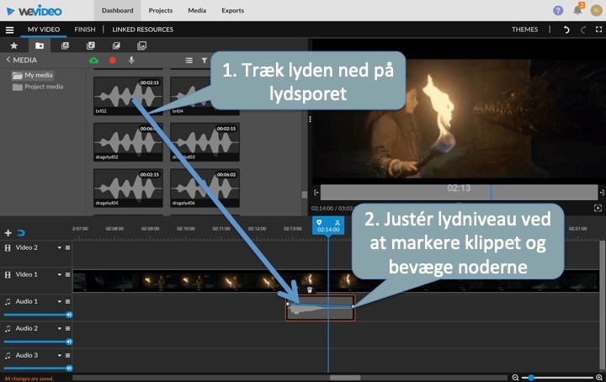Select the My media folder tab
606x382 pixels.
(x=40, y=45)
